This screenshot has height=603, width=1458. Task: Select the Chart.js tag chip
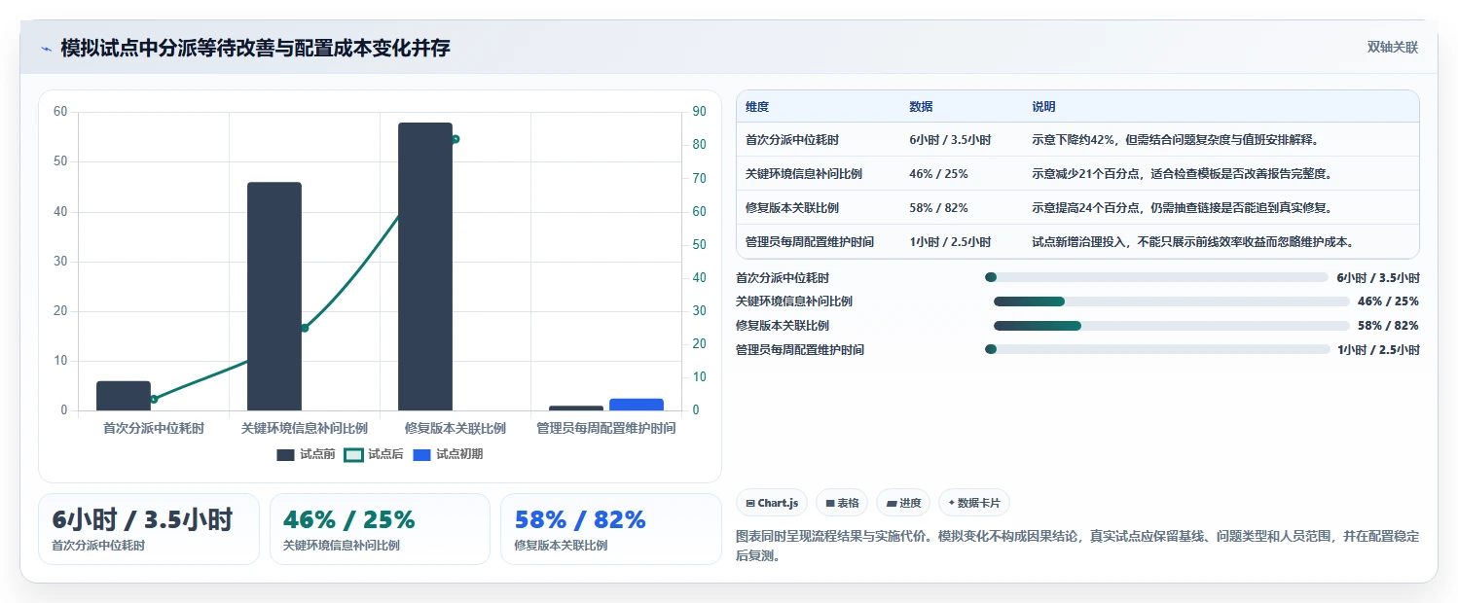[772, 503]
